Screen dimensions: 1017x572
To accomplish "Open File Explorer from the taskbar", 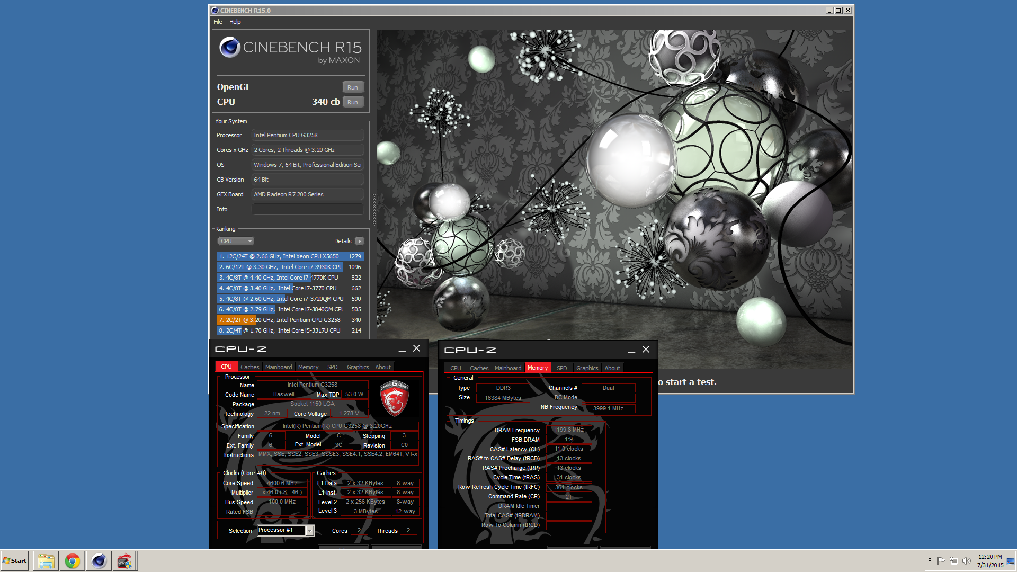I will coord(46,561).
